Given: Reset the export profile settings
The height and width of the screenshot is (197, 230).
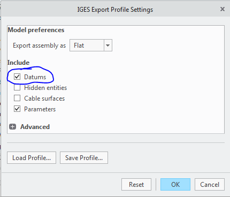Looking at the screenshot, I should 136,184.
